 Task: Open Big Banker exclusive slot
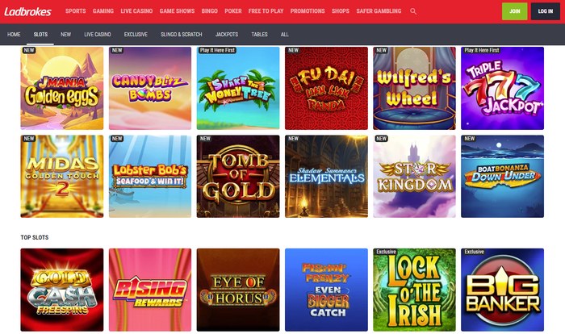[502, 290]
